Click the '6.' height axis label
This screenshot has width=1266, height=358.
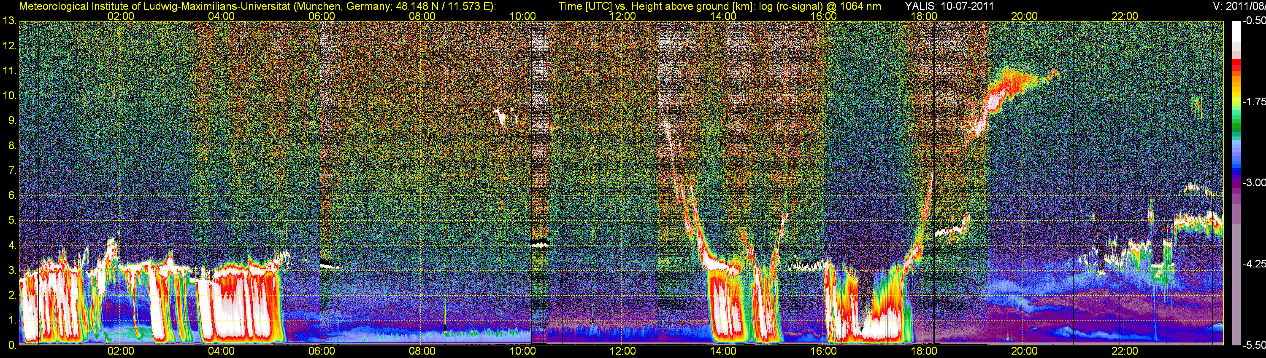(12, 195)
